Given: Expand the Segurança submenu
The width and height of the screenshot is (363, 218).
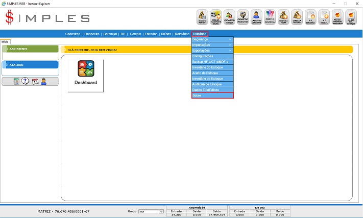Looking at the screenshot, I should (212, 39).
